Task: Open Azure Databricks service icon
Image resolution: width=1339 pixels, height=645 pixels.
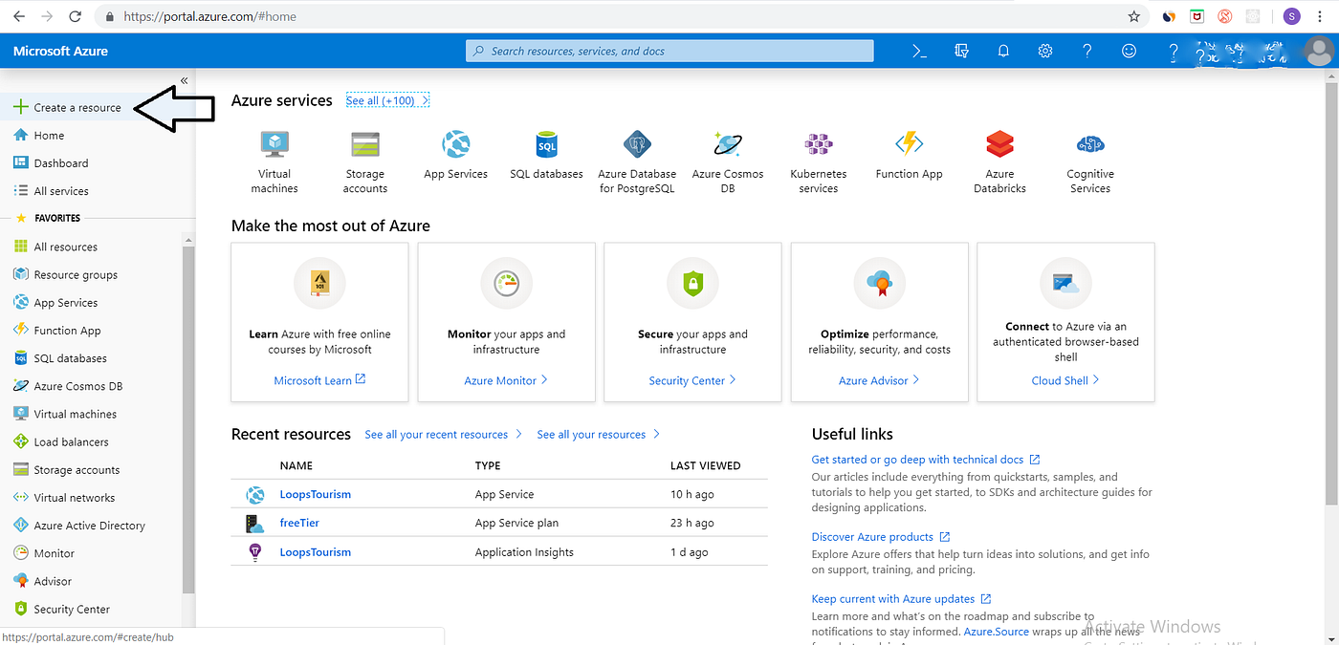Action: pos(999,145)
